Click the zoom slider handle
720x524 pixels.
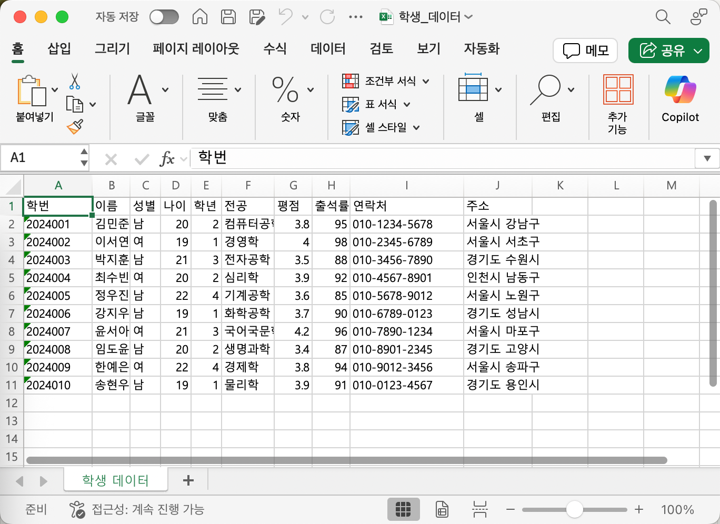(x=574, y=509)
